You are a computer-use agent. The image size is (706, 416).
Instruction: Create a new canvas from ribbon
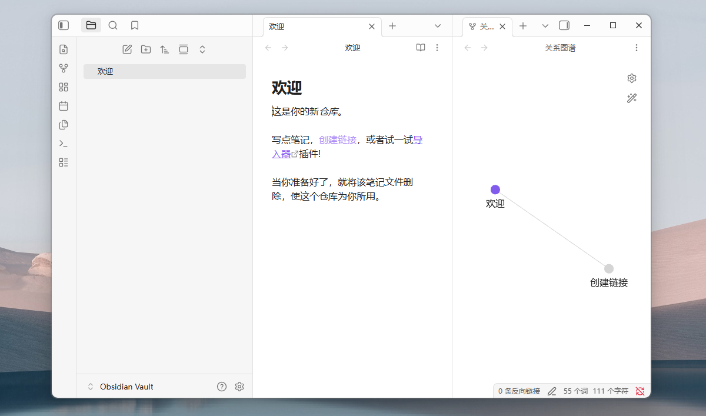[x=64, y=87]
